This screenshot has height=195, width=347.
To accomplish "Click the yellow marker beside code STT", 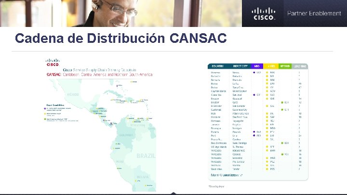I will coord(267,147).
